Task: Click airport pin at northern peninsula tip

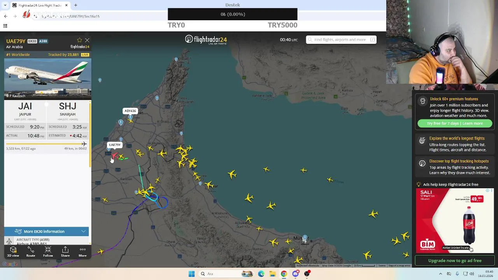Action: (x=176, y=59)
